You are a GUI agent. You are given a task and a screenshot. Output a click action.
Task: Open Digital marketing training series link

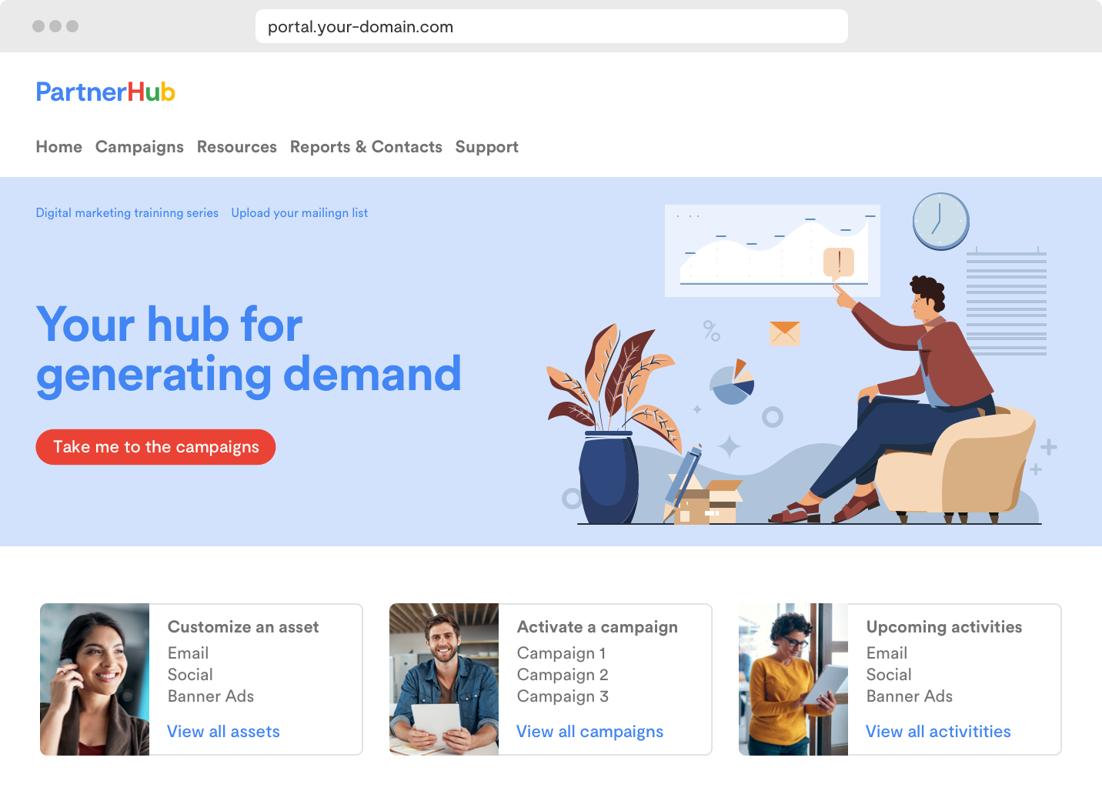[127, 213]
